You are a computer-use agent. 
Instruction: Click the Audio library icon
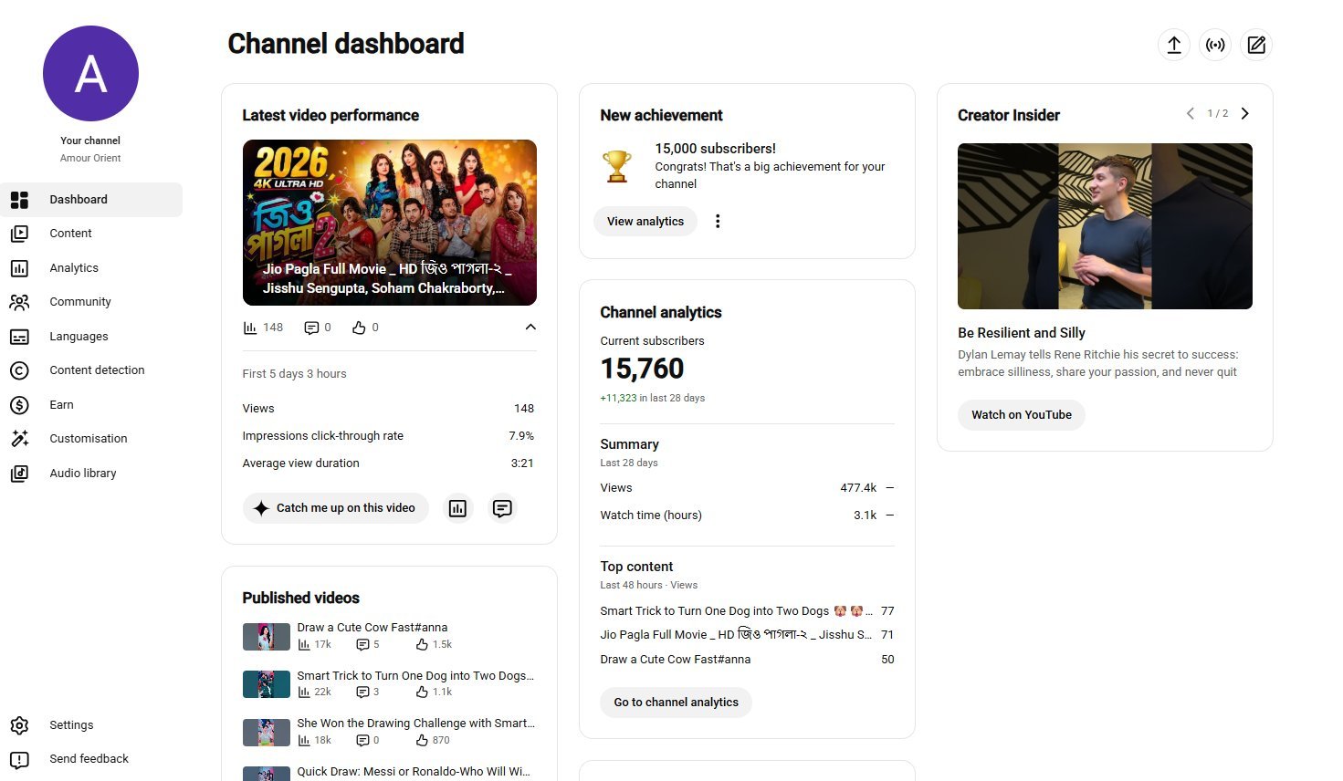[19, 474]
